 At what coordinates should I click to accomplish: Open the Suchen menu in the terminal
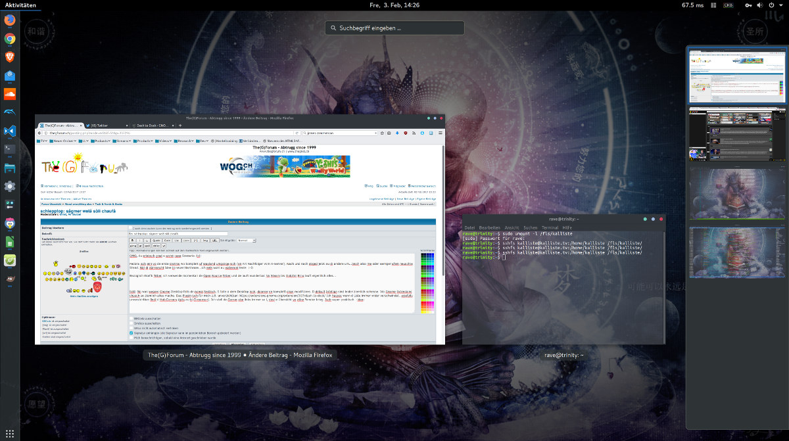coord(531,227)
